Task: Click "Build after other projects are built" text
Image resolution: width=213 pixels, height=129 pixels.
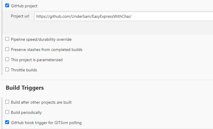Action: [x=41, y=102]
